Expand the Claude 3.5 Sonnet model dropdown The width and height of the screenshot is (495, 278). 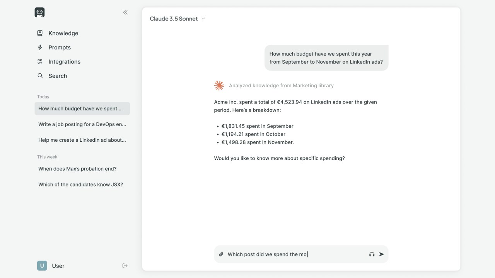pos(178,19)
